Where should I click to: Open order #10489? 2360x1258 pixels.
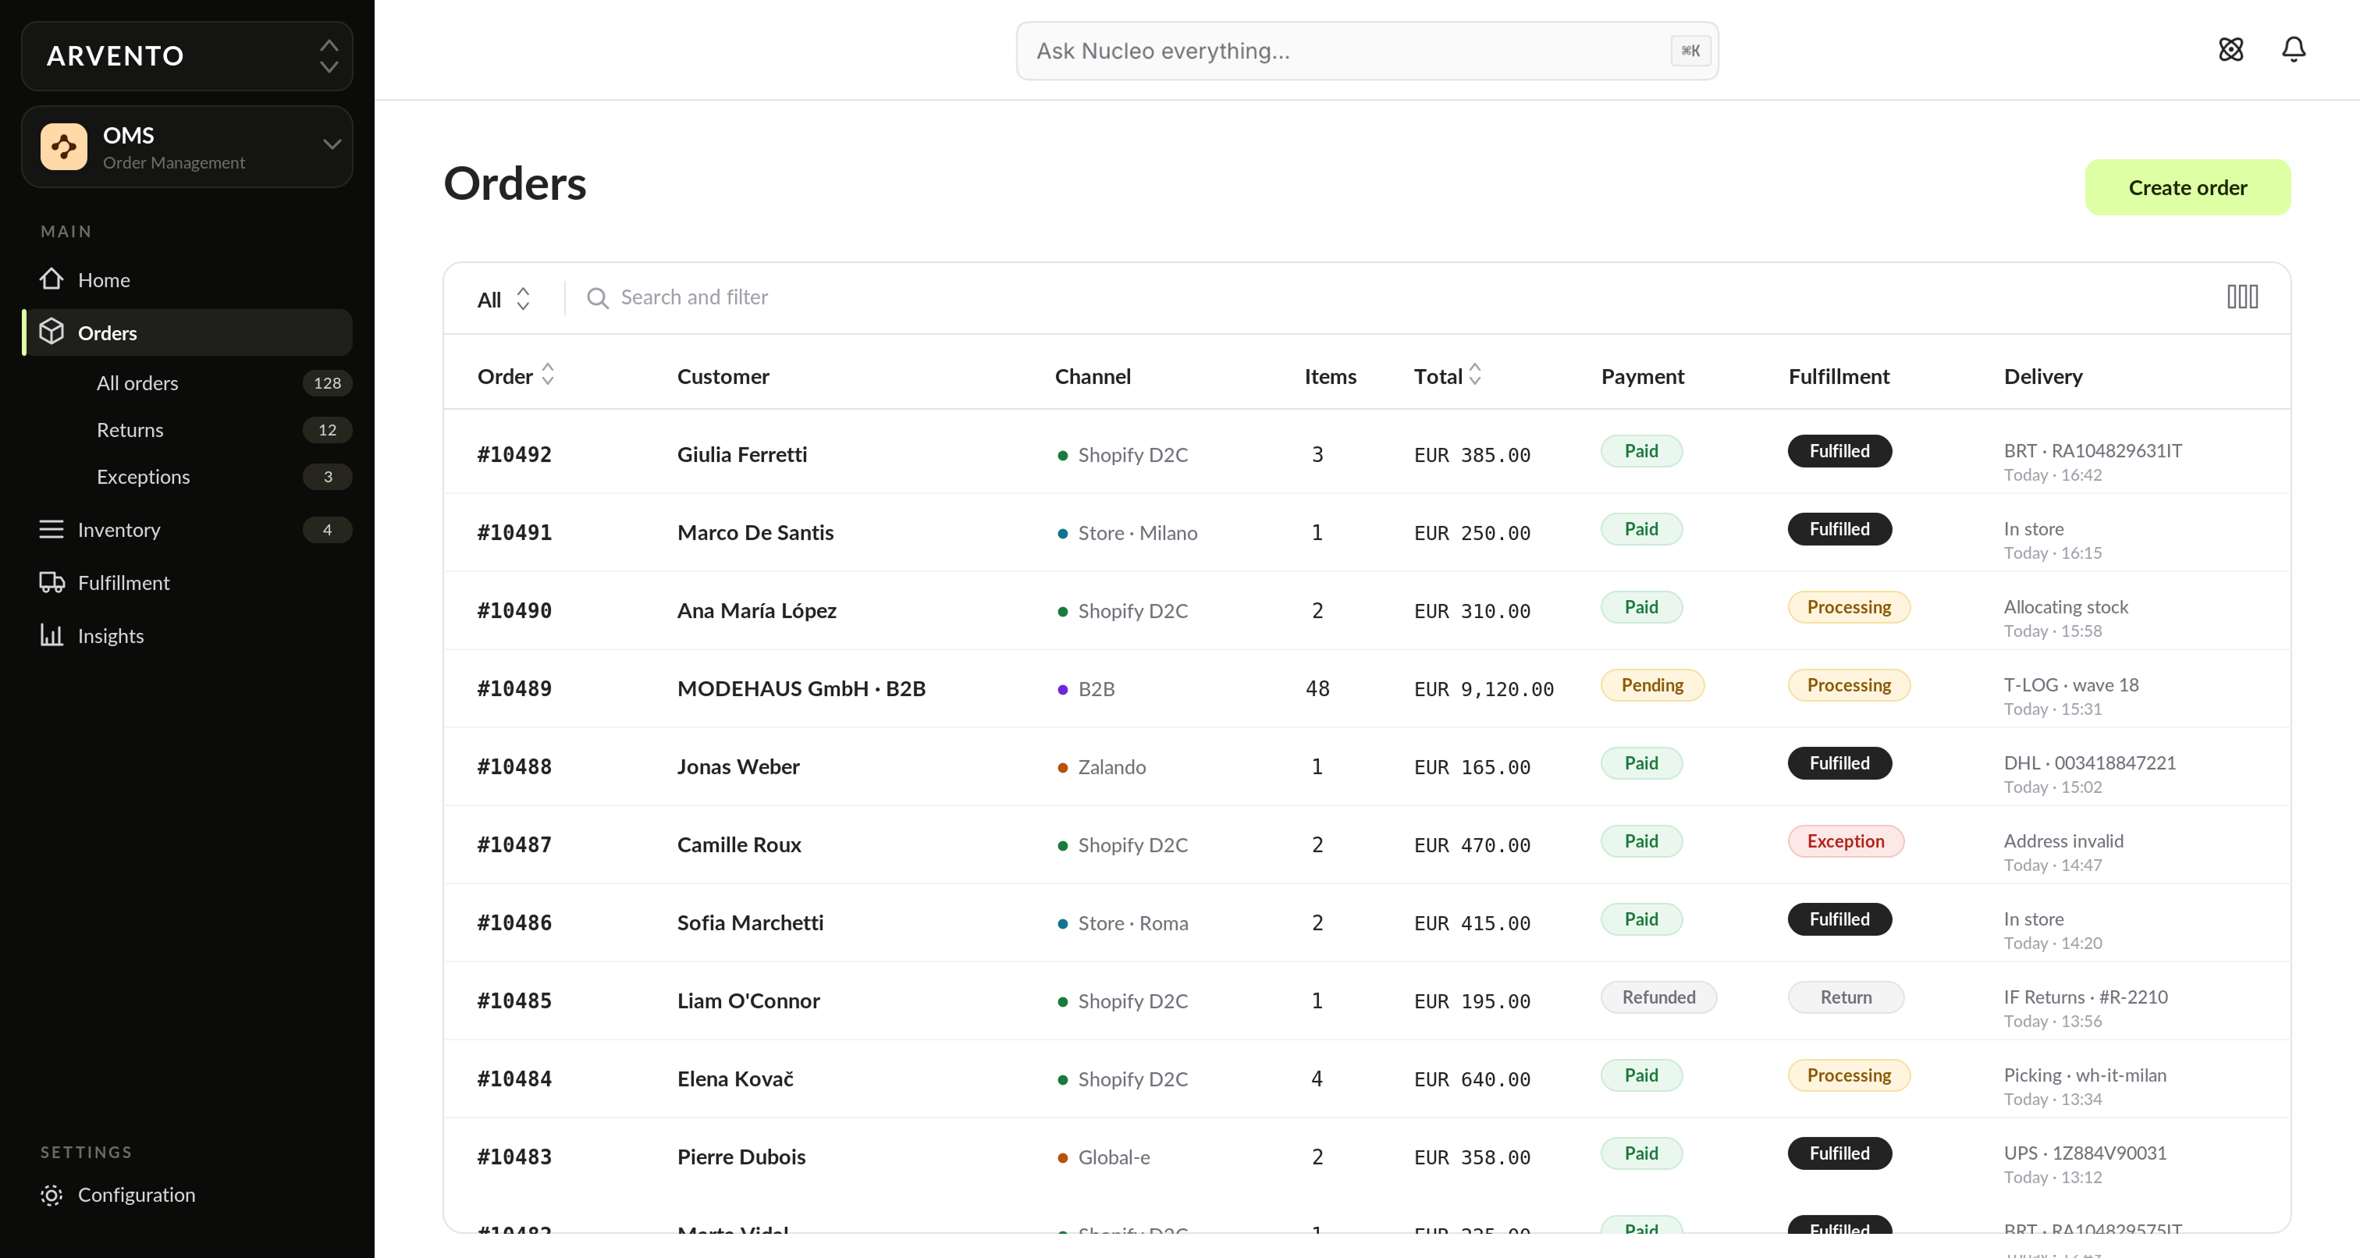pyautogui.click(x=514, y=688)
